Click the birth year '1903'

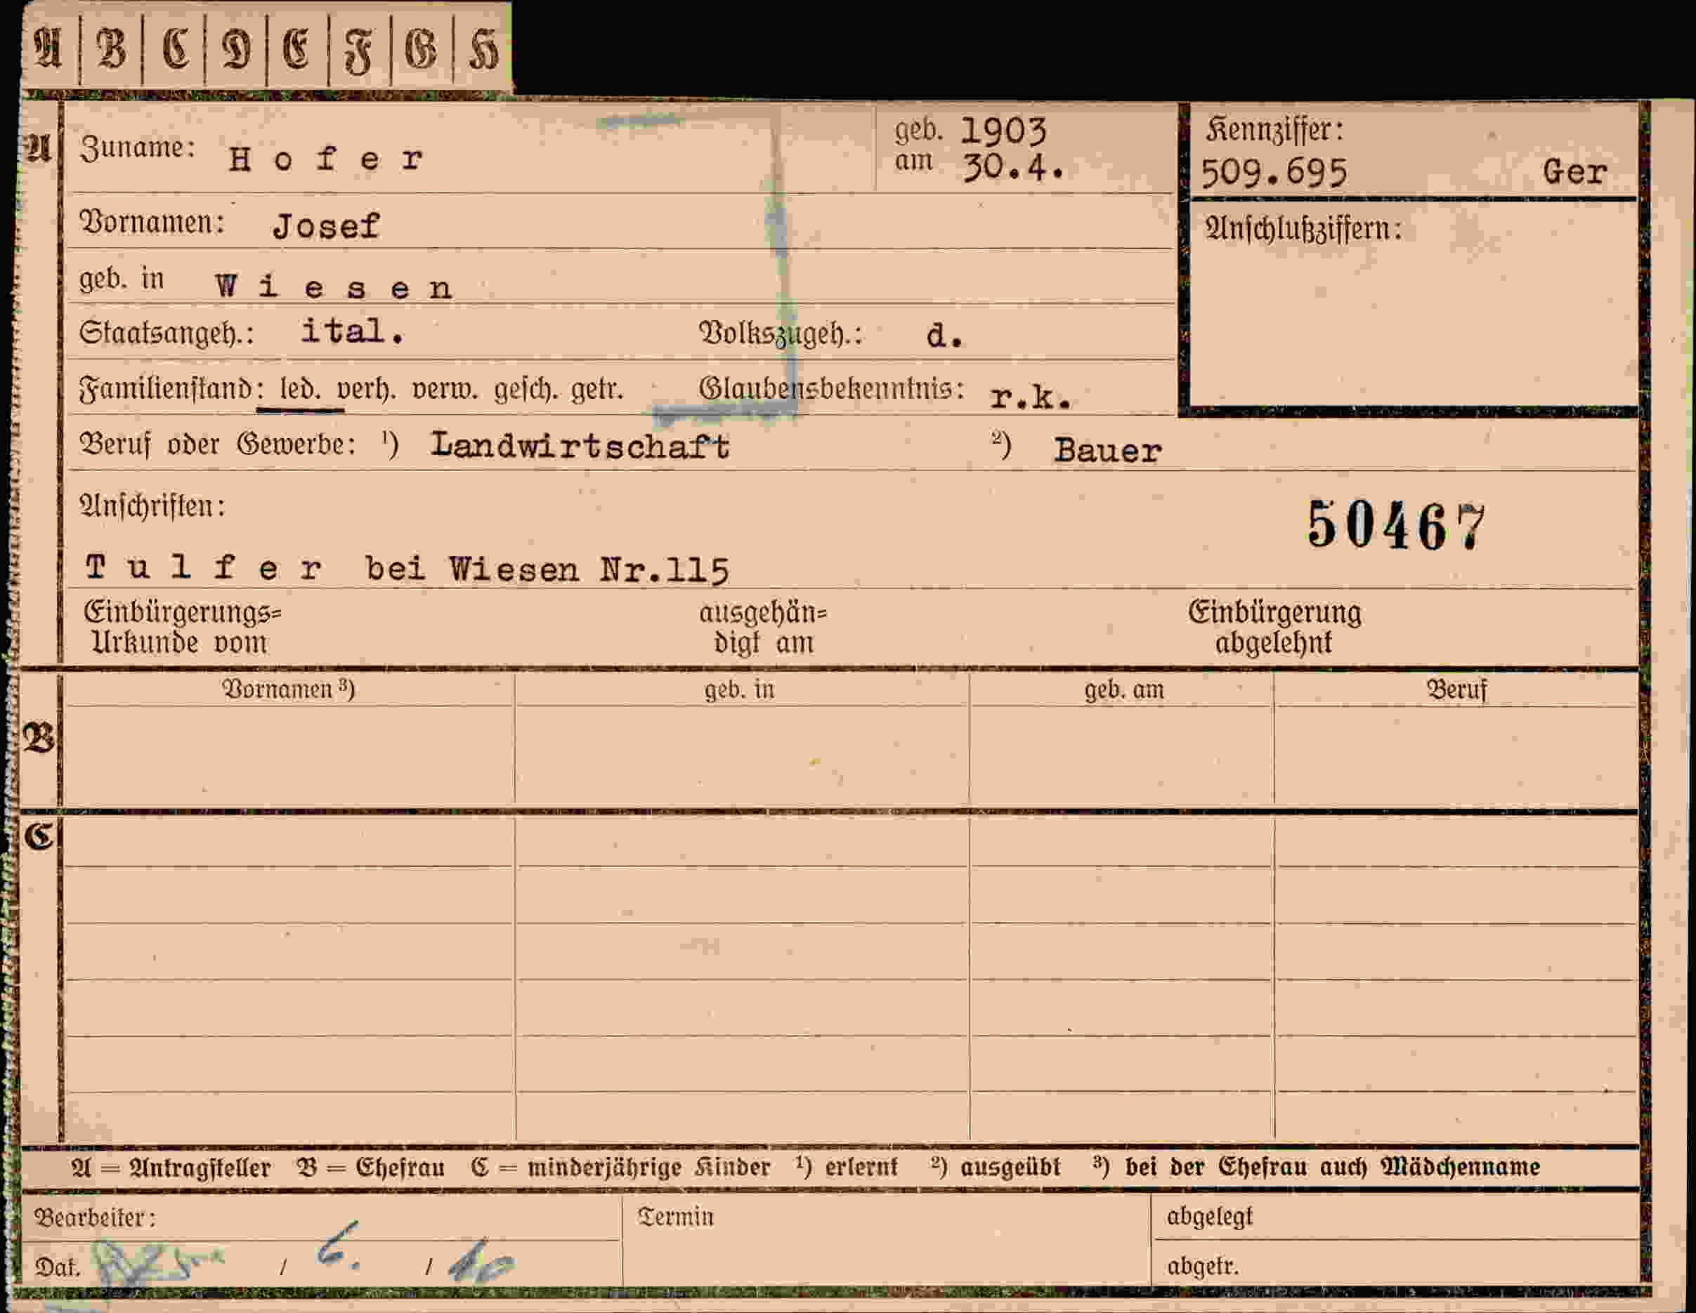click(x=1004, y=131)
